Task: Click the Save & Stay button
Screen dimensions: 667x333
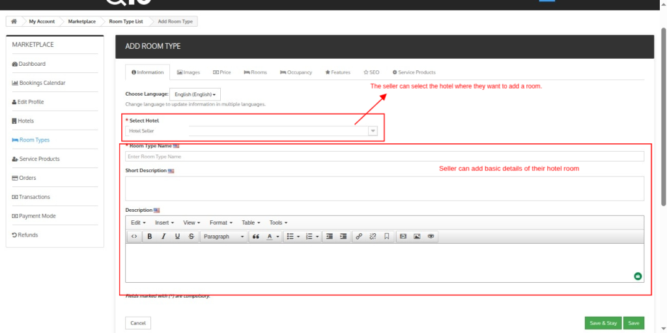Action: click(603, 323)
